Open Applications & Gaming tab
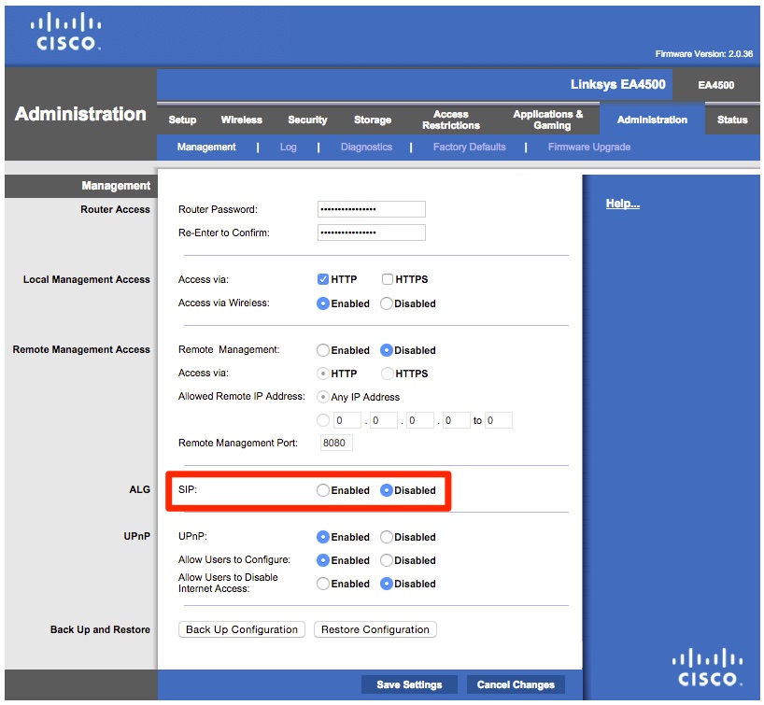The image size is (764, 705). coord(547,120)
